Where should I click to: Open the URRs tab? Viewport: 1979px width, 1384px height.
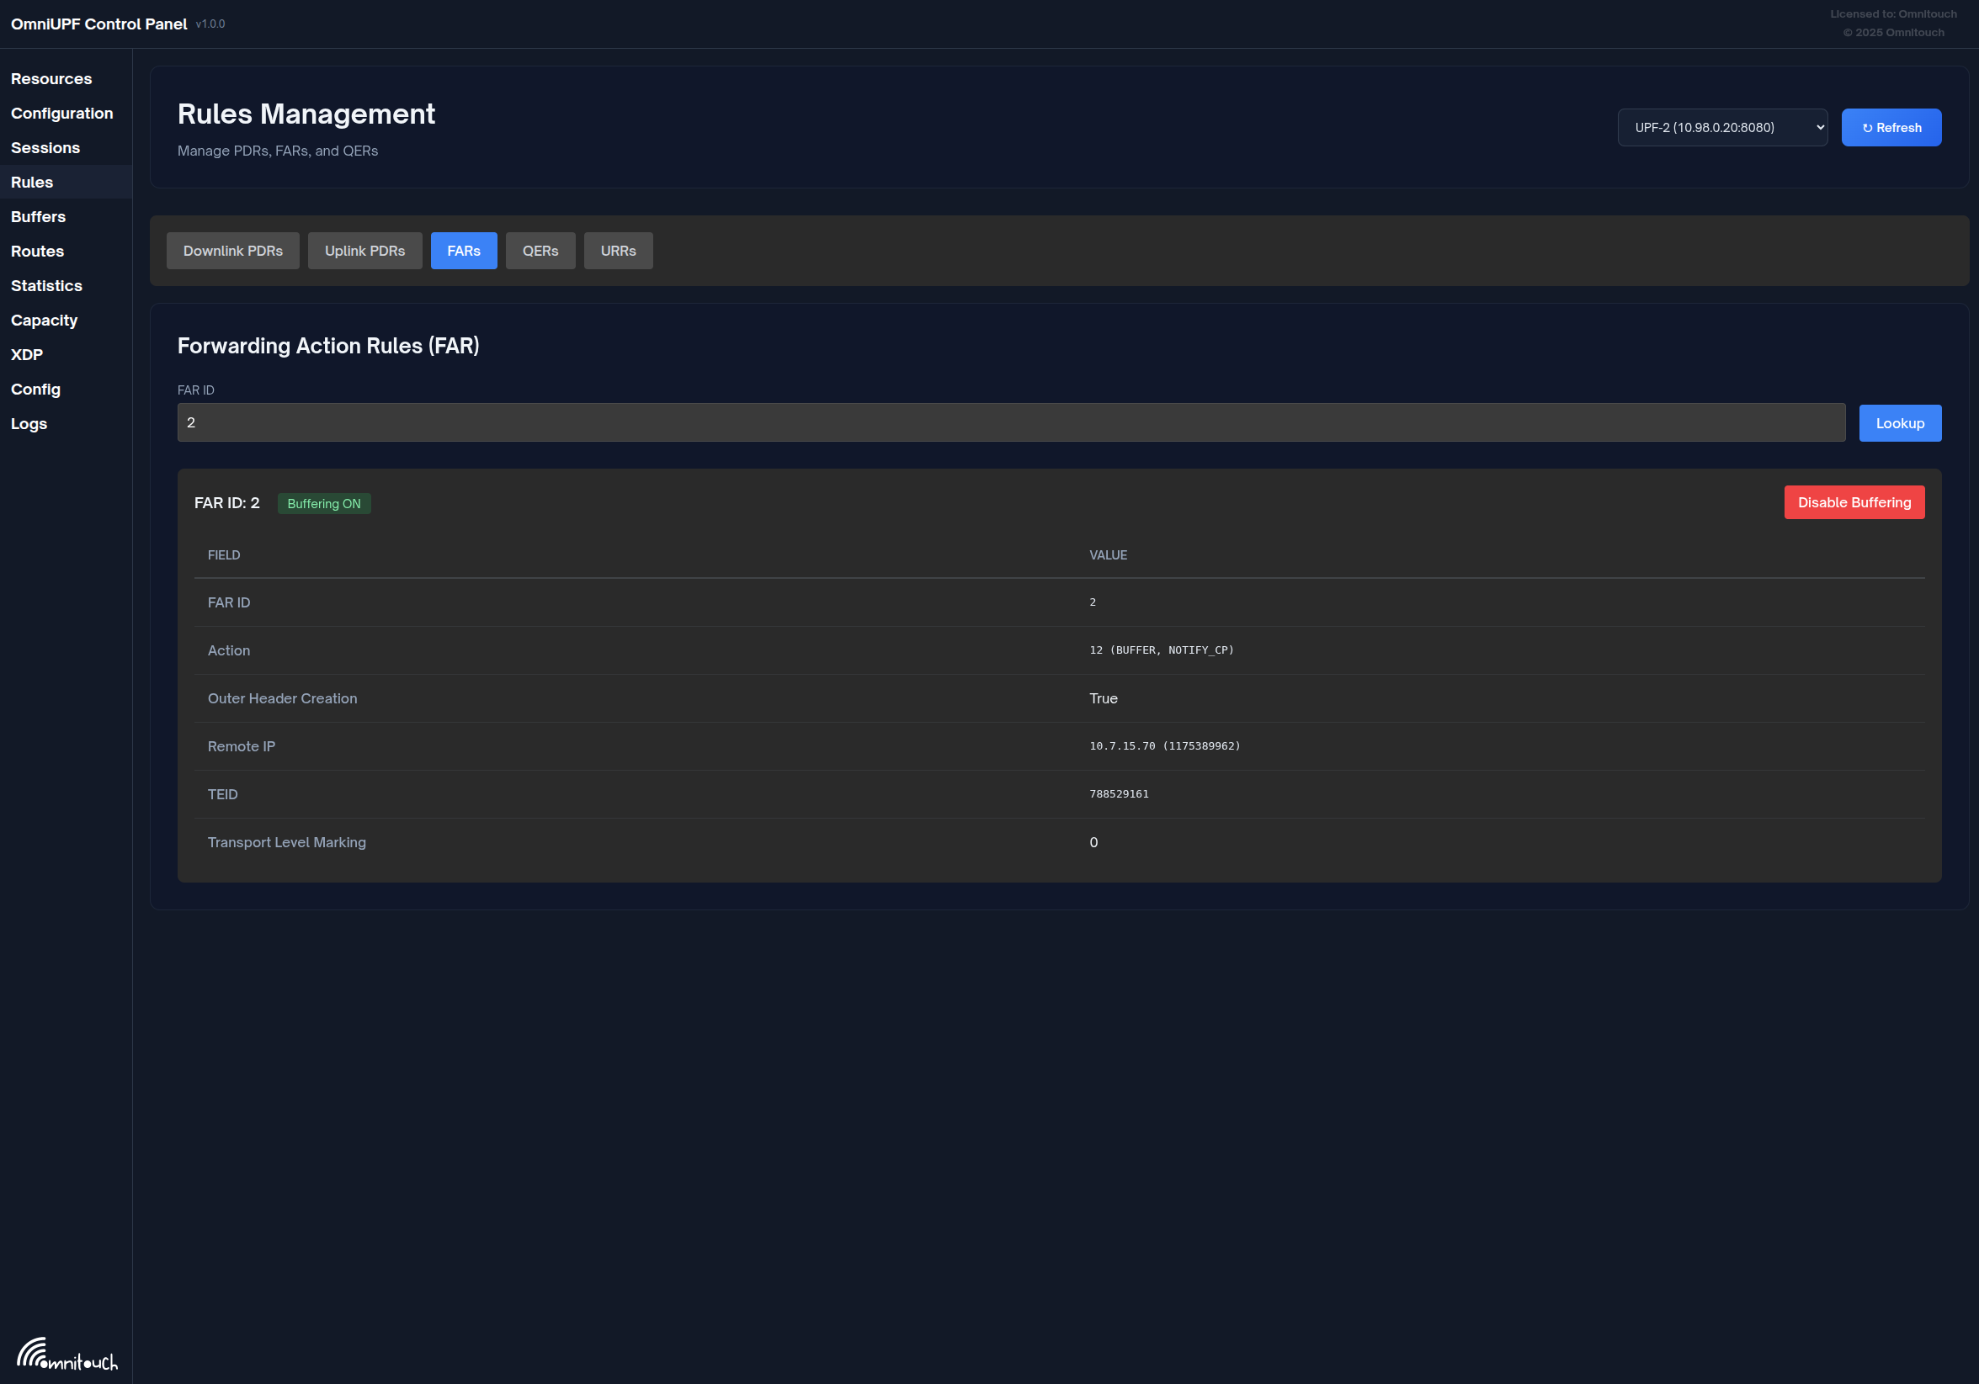pos(618,251)
